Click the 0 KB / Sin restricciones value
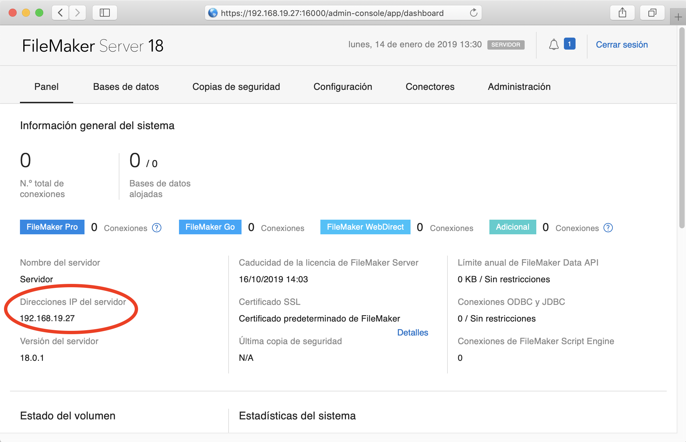This screenshot has height=442, width=686. (x=504, y=279)
